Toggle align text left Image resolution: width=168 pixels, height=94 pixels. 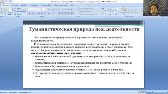(x=59, y=13)
